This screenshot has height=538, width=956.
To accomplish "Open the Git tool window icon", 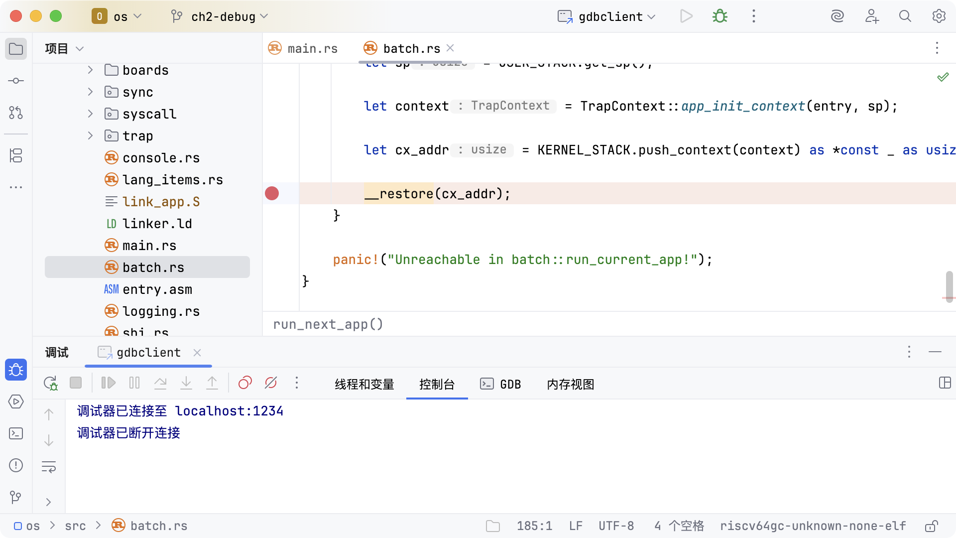I will (x=16, y=497).
